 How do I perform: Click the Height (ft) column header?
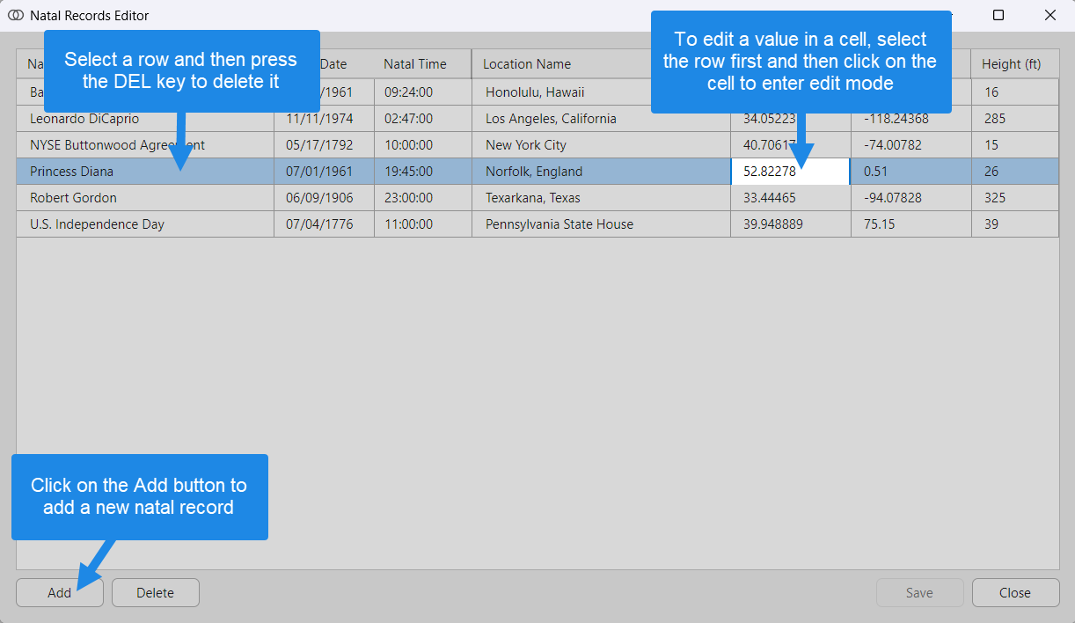(x=1011, y=63)
